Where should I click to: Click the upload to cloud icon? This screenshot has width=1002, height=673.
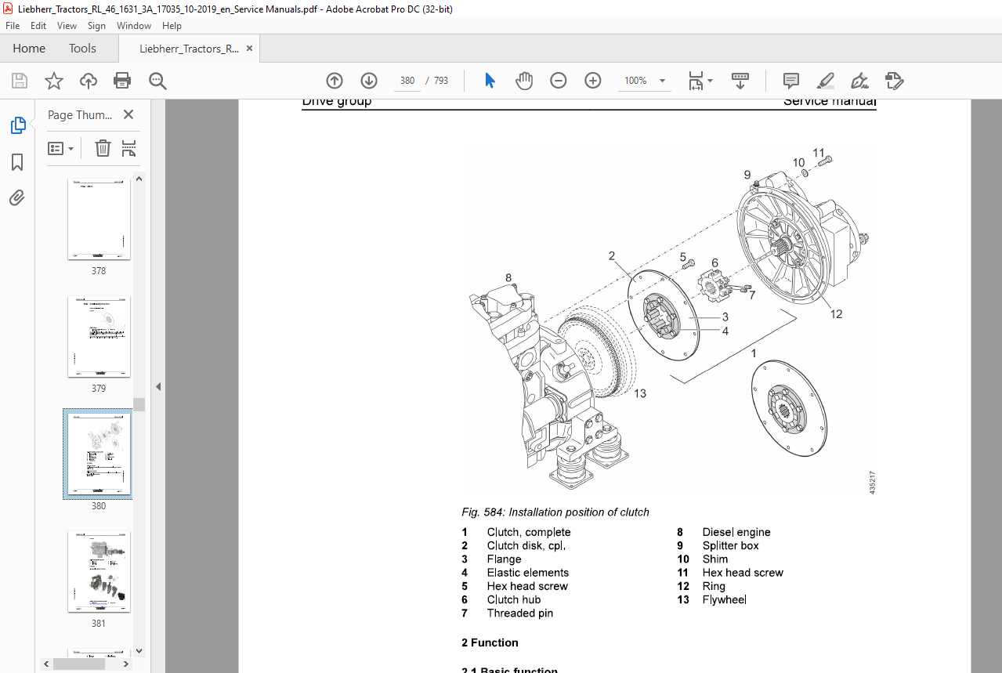pyautogui.click(x=89, y=81)
